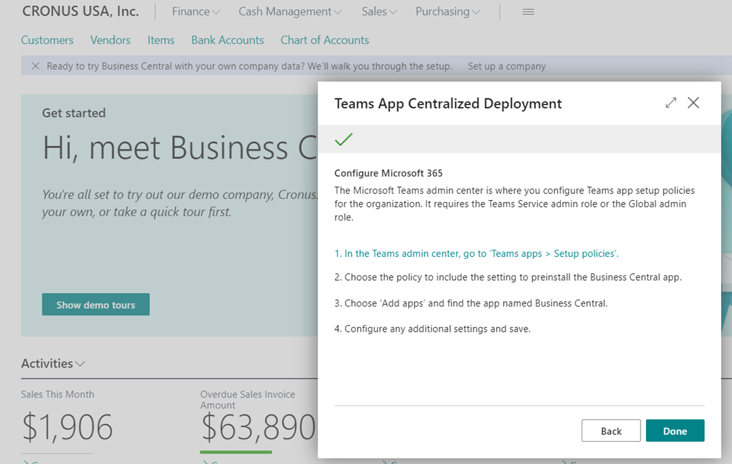The image size is (732, 464).
Task: Click the 'Hi, meet Business' headline
Action: [x=180, y=148]
